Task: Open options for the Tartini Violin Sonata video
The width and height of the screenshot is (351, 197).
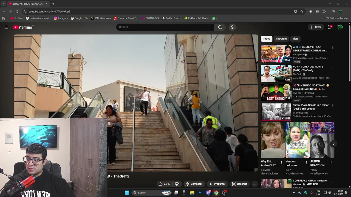Action: [x=333, y=105]
